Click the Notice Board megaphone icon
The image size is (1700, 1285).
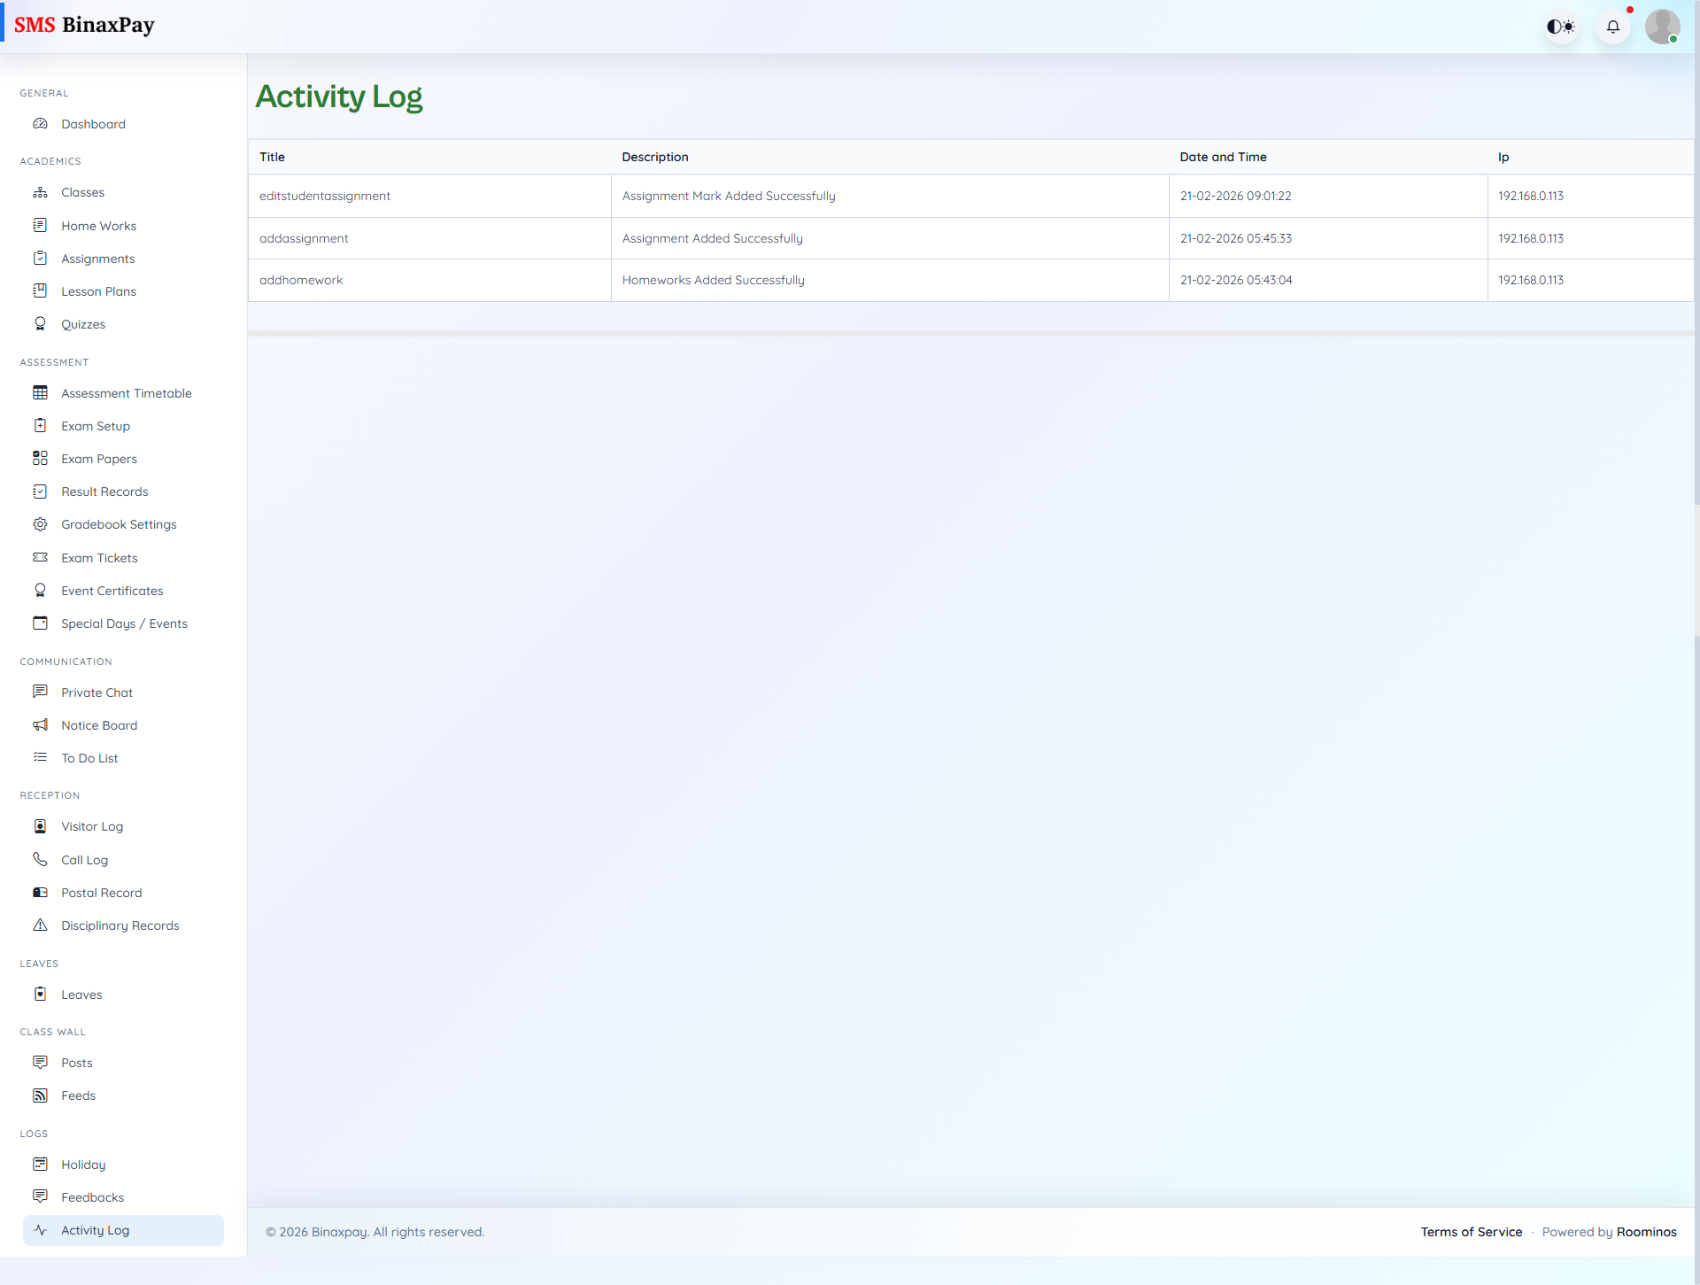click(41, 724)
